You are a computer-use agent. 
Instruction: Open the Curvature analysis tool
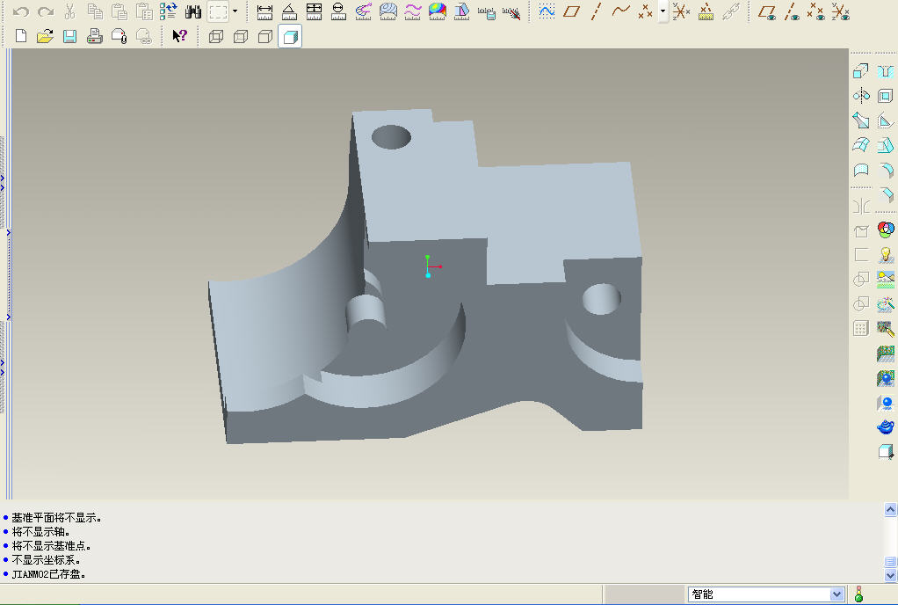(x=363, y=11)
